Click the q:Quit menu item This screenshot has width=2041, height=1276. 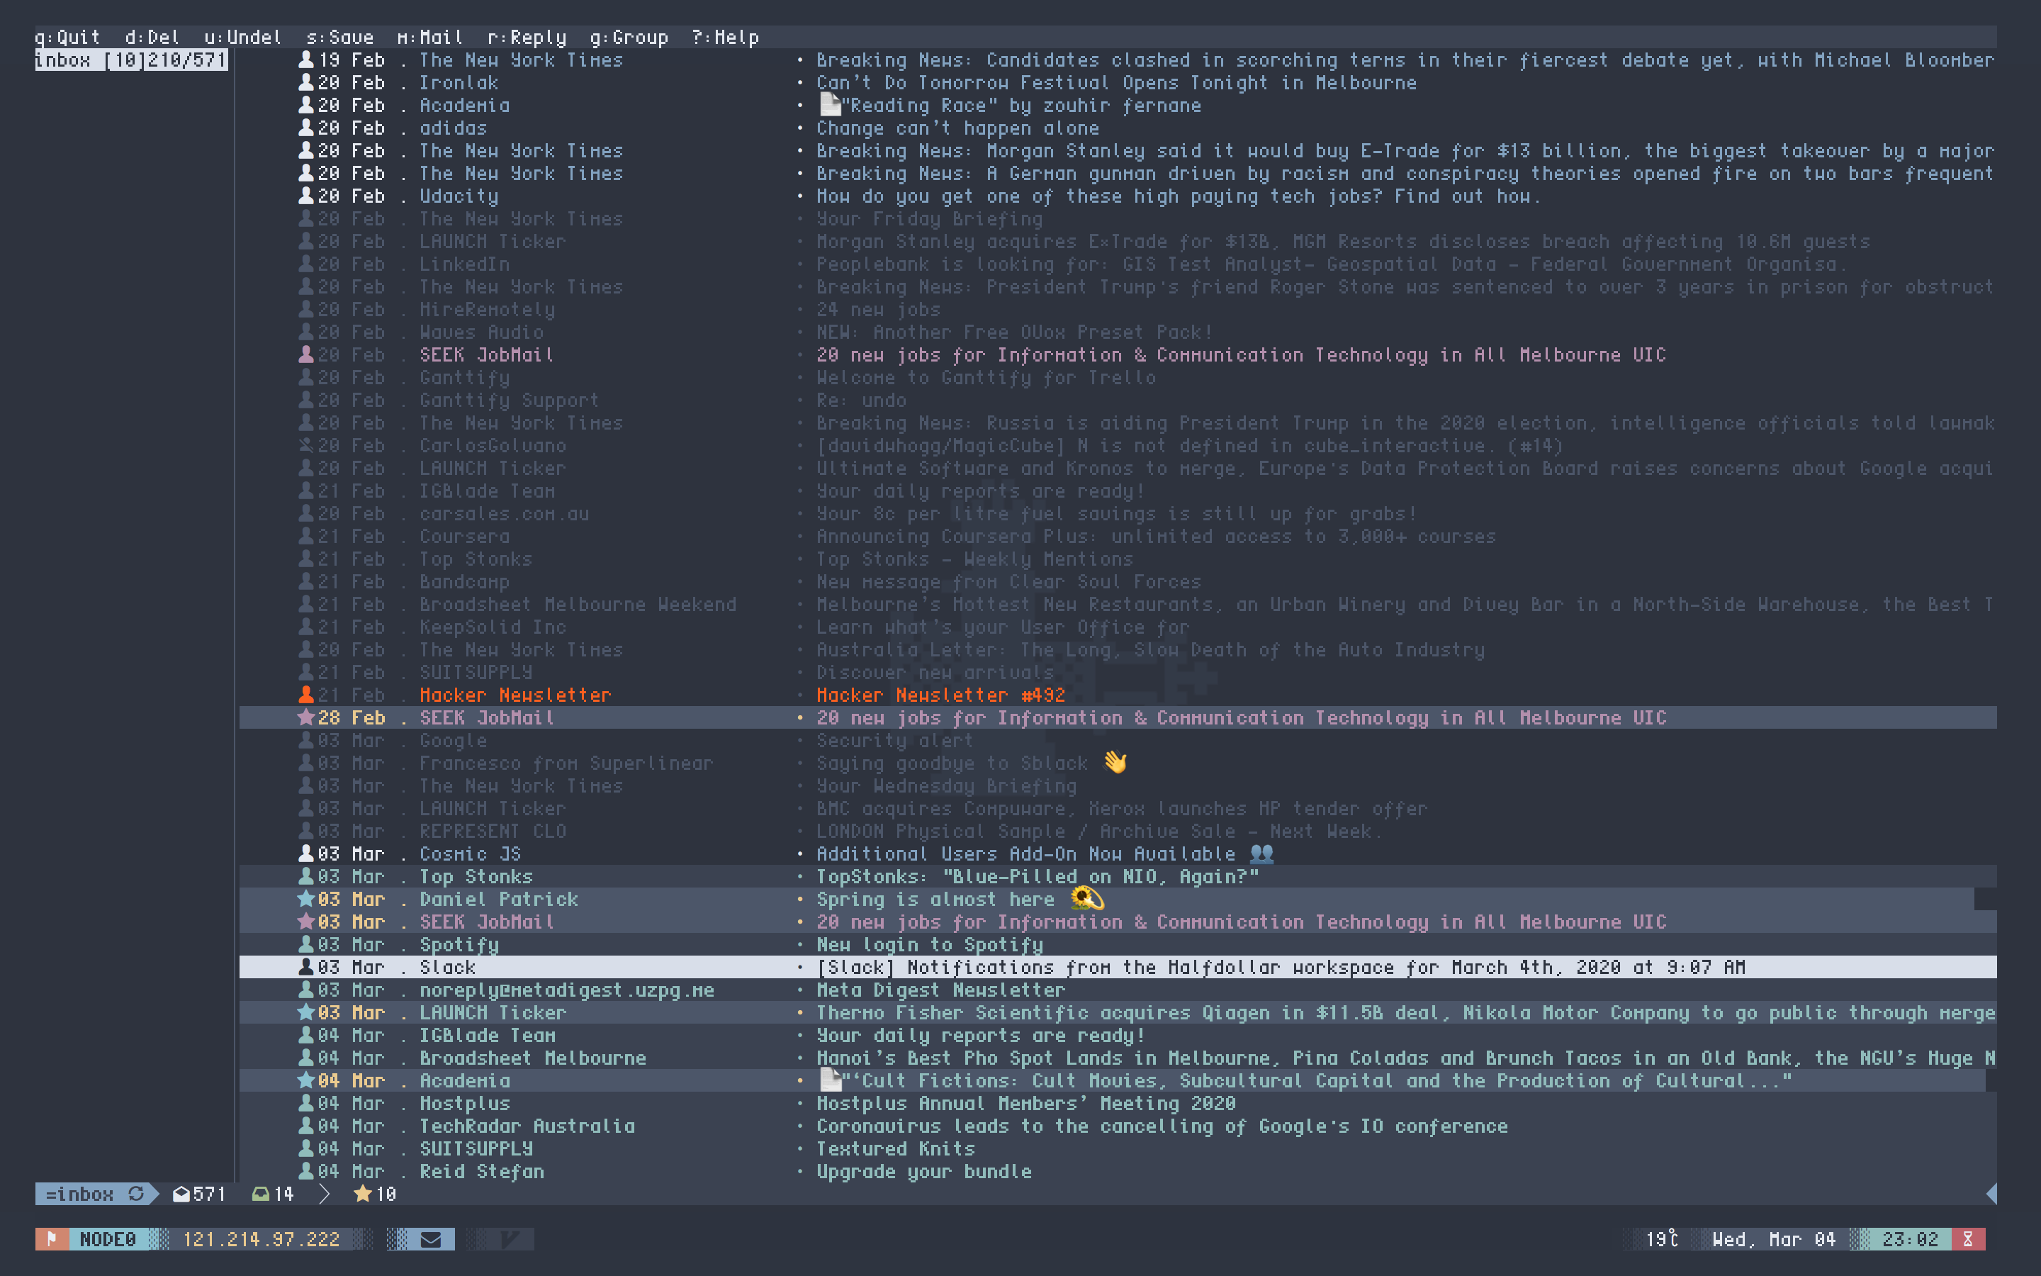[x=67, y=37]
